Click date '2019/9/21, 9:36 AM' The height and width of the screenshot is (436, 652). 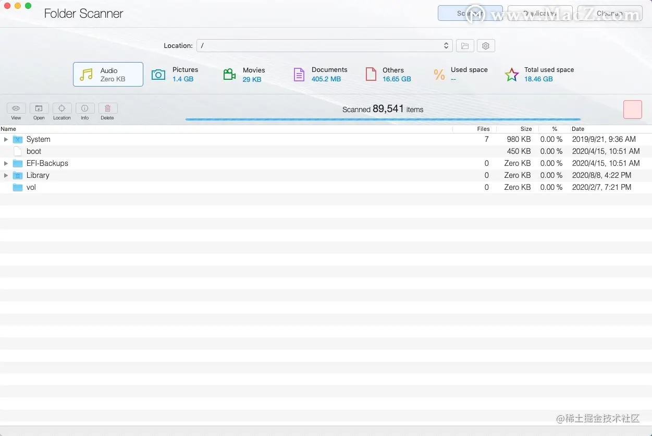pyautogui.click(x=604, y=139)
